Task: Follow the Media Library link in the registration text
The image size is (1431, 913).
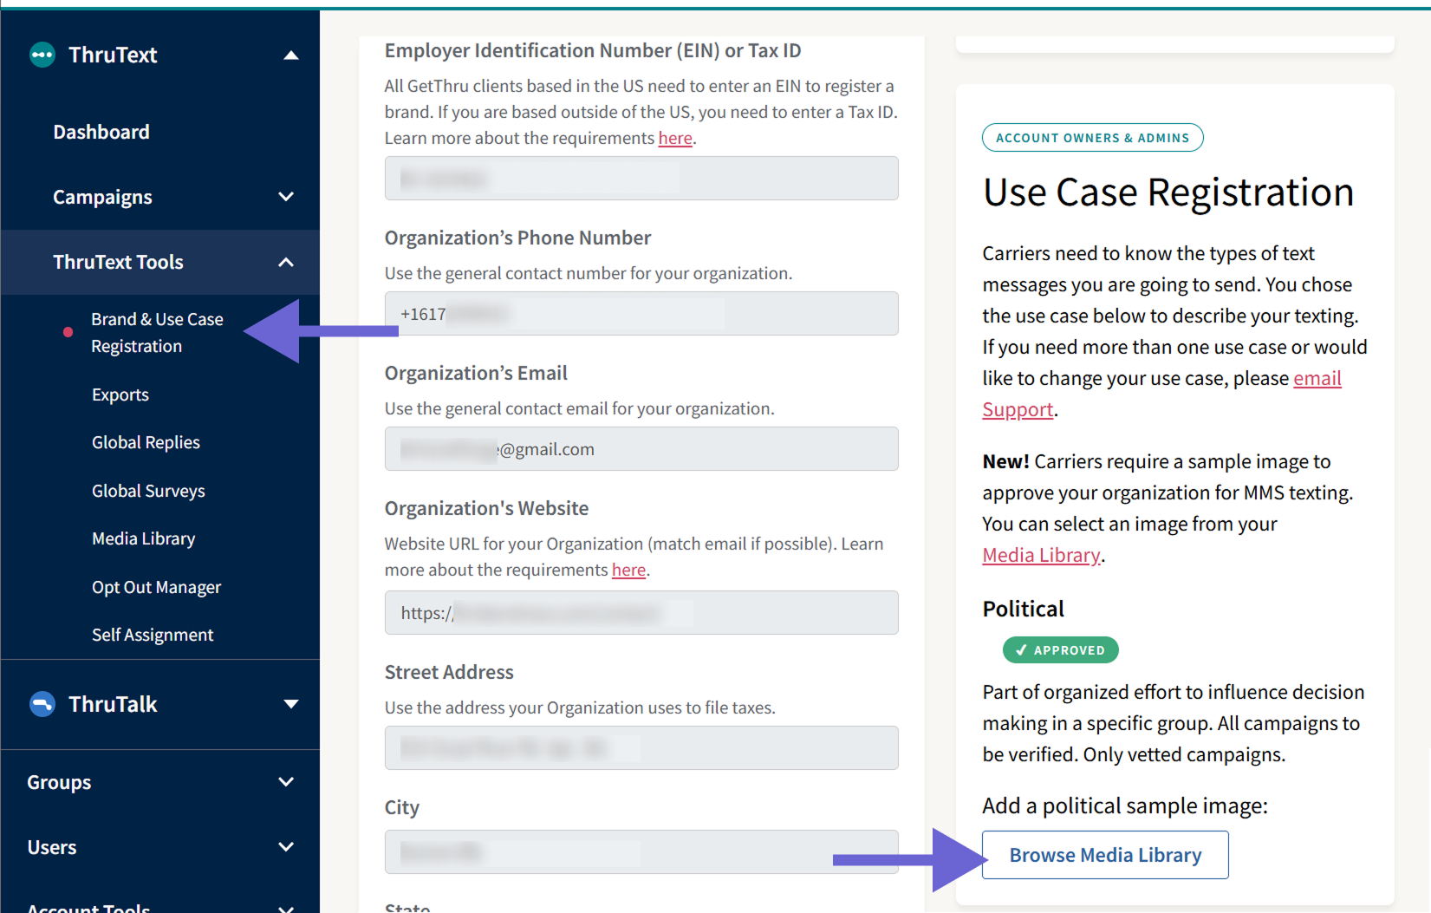Action: click(1041, 555)
